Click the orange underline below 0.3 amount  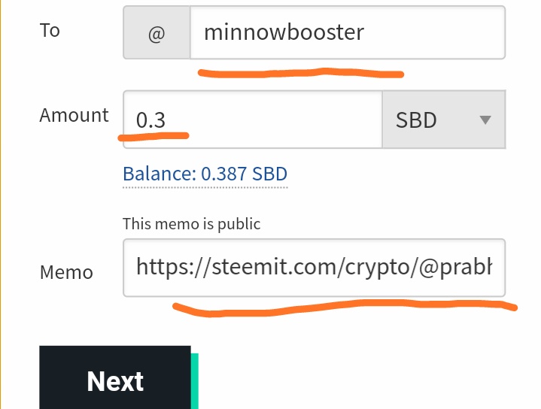[153, 136]
